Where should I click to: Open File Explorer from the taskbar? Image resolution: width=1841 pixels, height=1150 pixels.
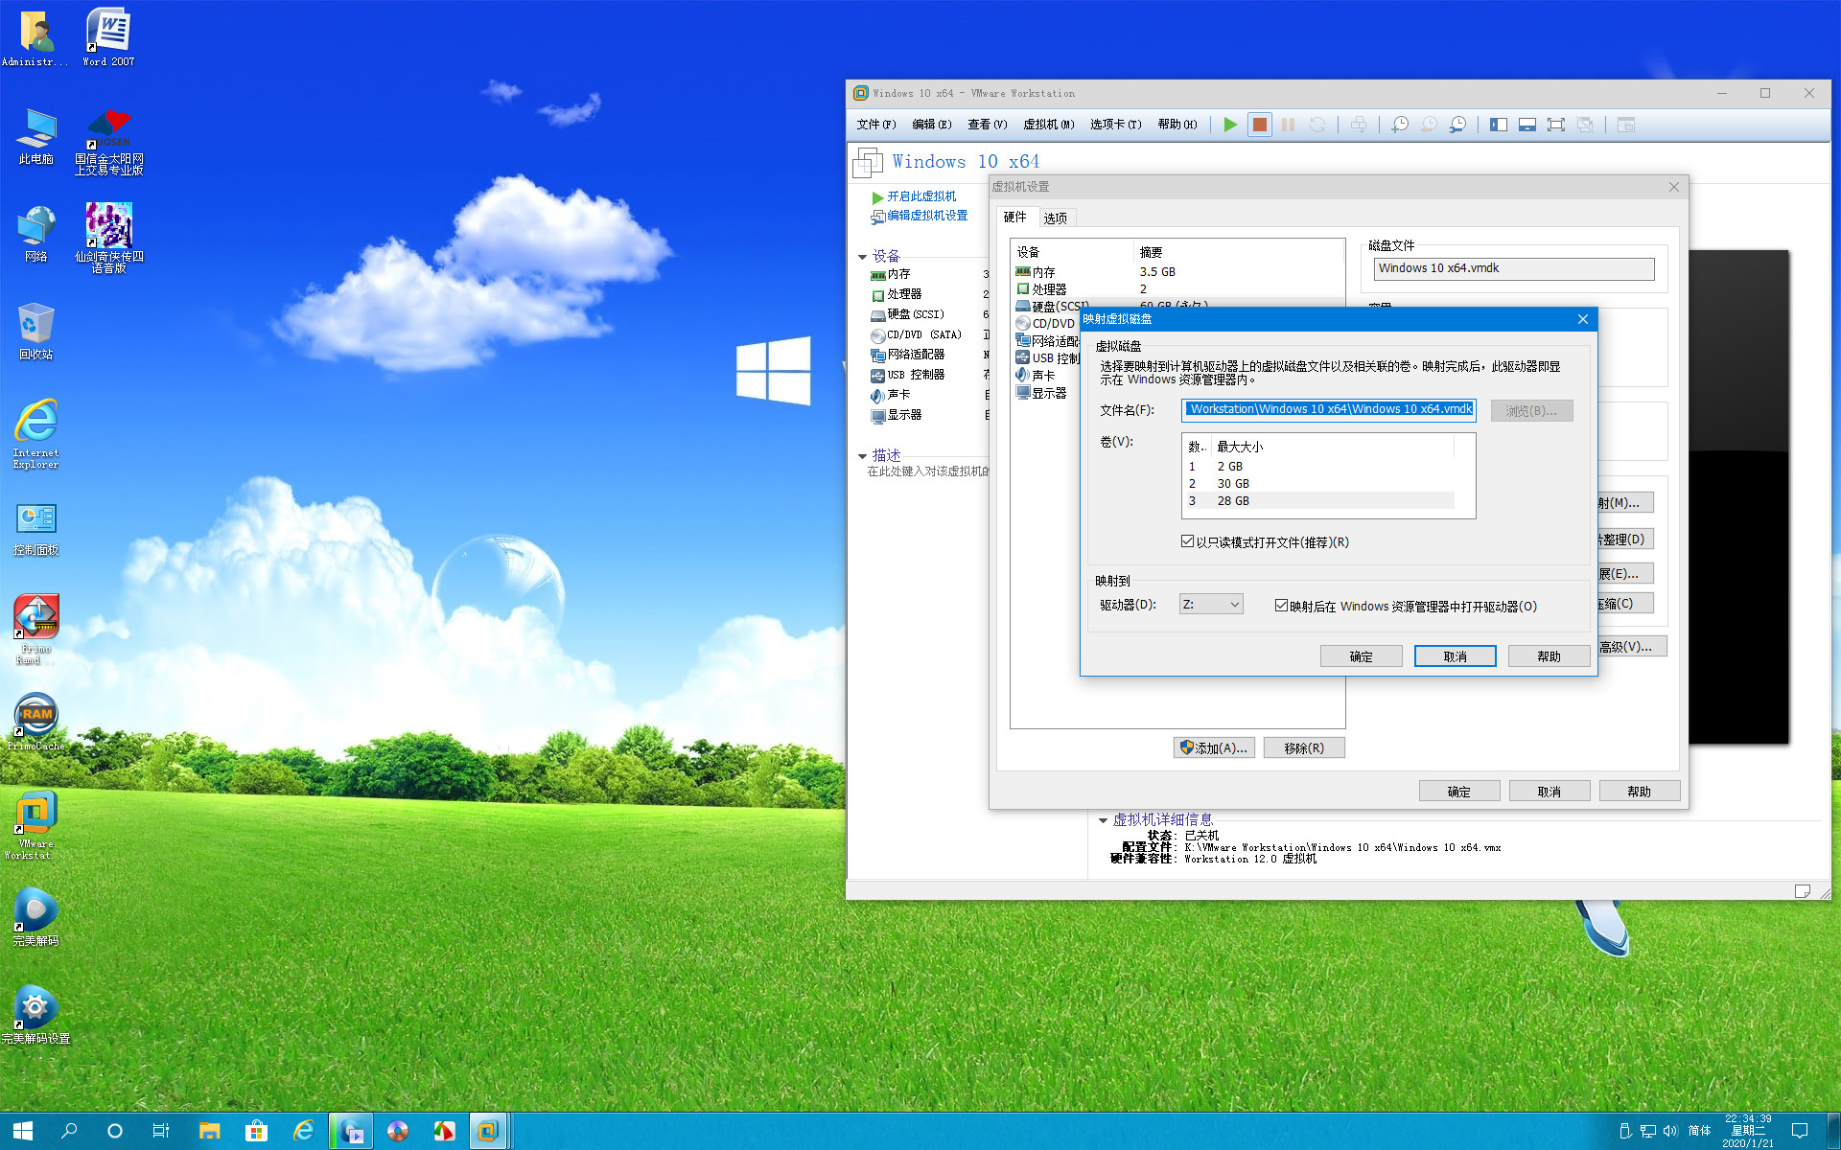(x=209, y=1131)
